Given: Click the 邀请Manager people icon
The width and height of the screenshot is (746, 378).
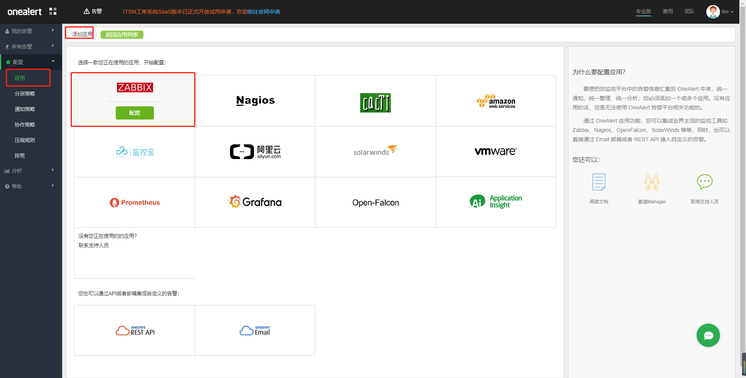Looking at the screenshot, I should click(652, 182).
